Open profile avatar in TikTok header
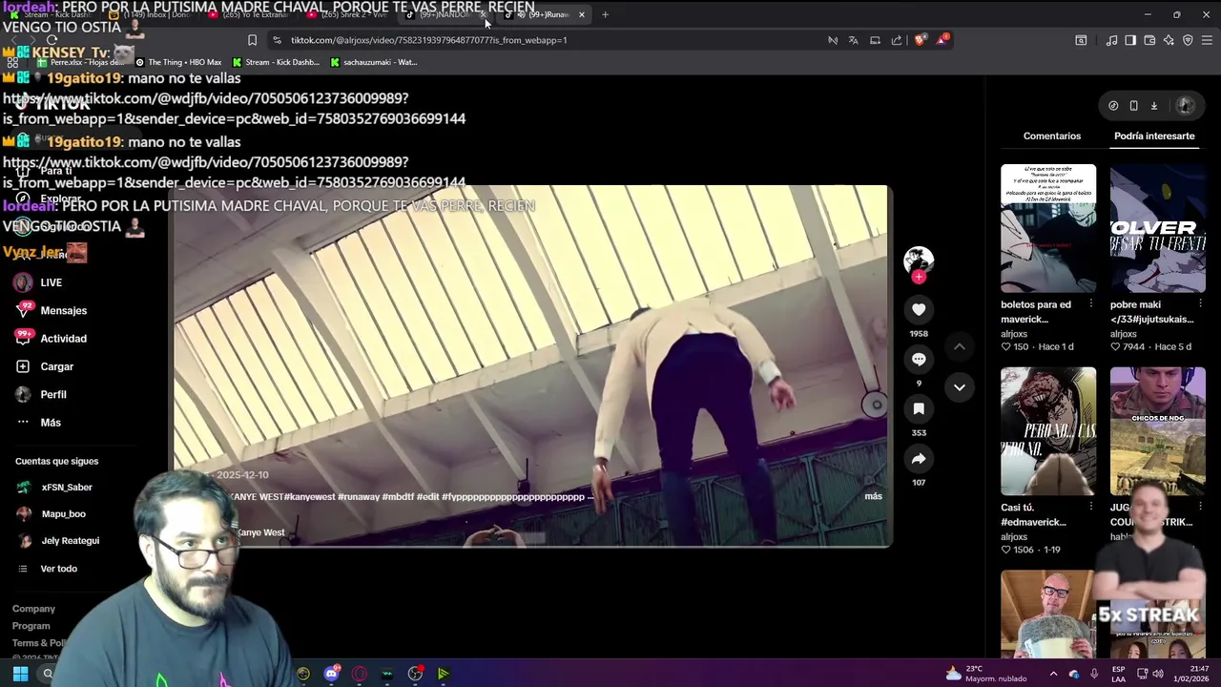Screen dimensions: 1221x687 click(1185, 106)
